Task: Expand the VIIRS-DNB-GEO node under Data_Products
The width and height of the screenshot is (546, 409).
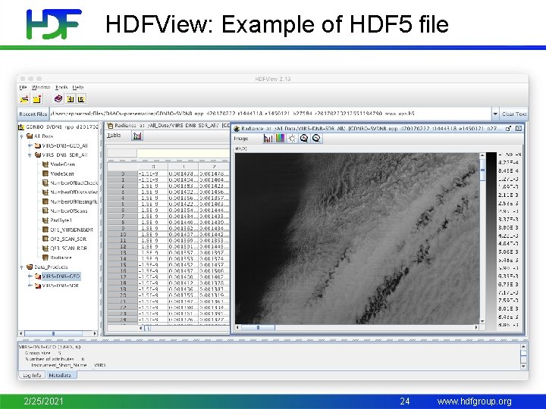Action: click(x=30, y=276)
